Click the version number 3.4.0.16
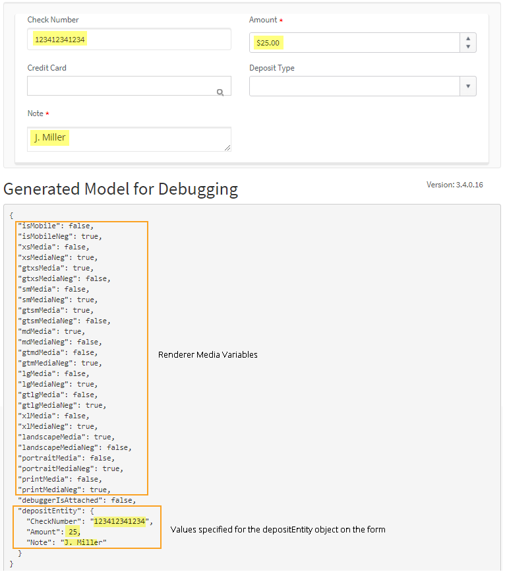505x574 pixels. 468,185
